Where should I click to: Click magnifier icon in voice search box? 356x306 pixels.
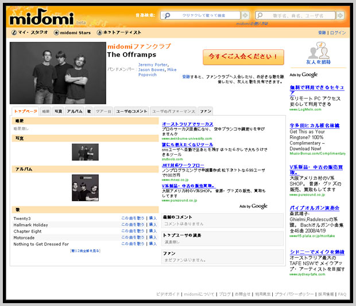coord(167,15)
